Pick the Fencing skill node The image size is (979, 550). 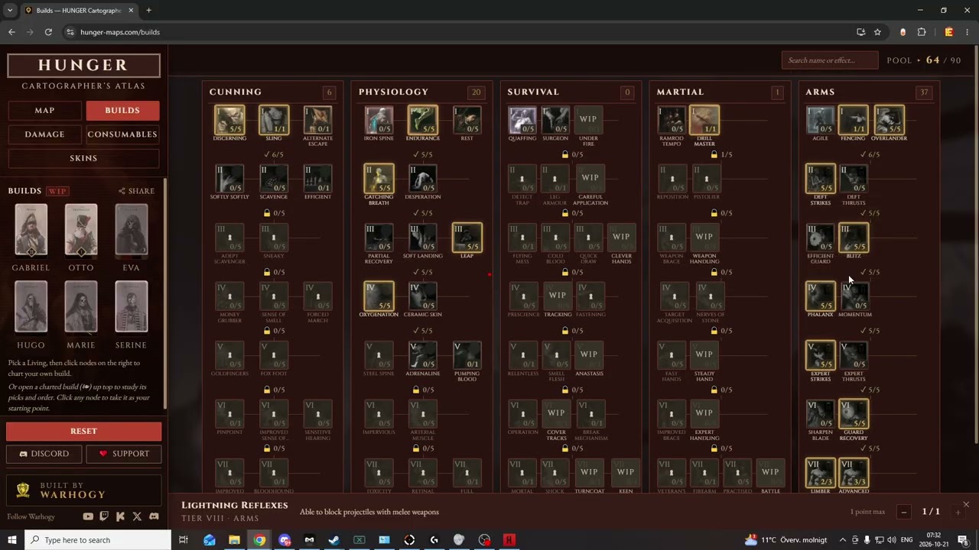pos(854,120)
